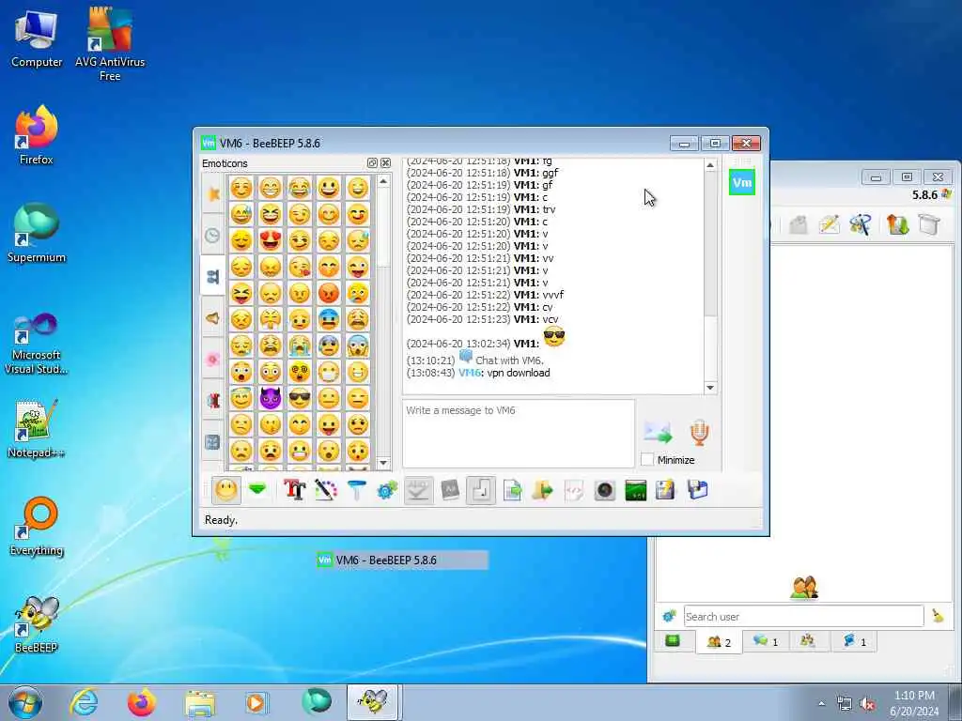The width and height of the screenshot is (962, 721).
Task: Click the send file document icon
Action: [x=512, y=490]
